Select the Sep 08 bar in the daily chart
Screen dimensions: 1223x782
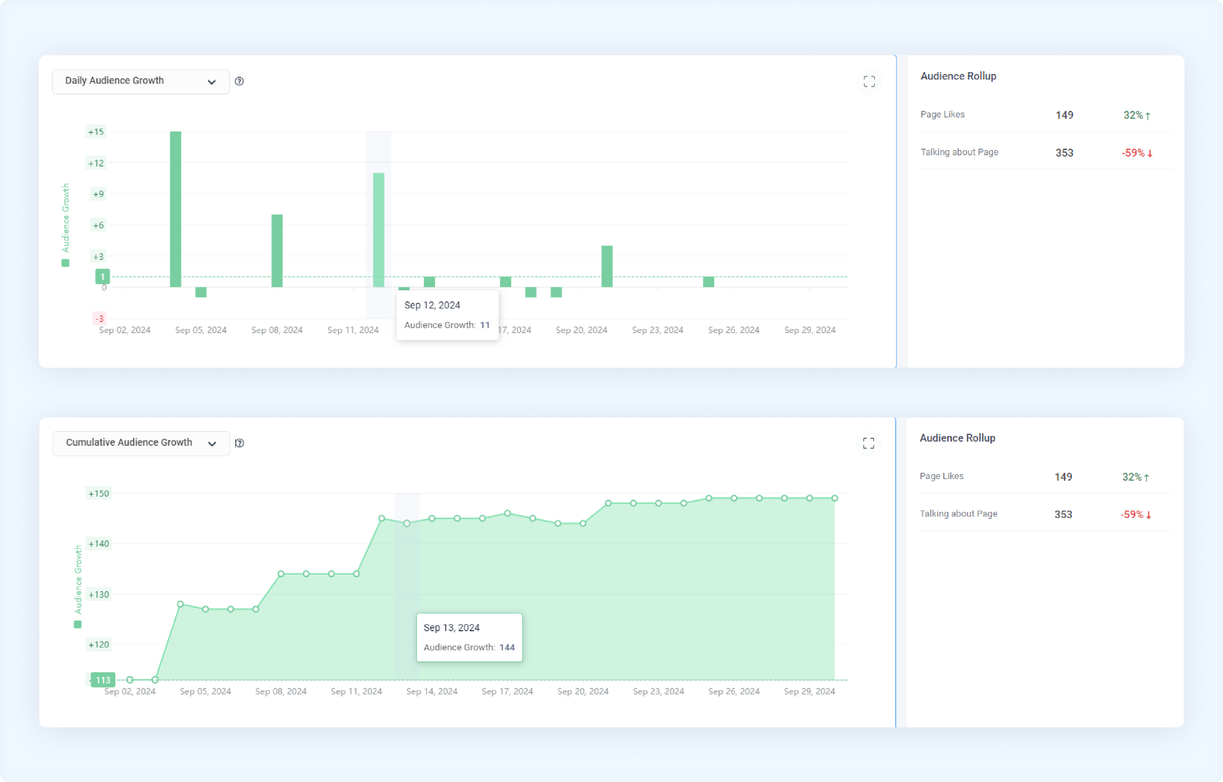pyautogui.click(x=277, y=251)
